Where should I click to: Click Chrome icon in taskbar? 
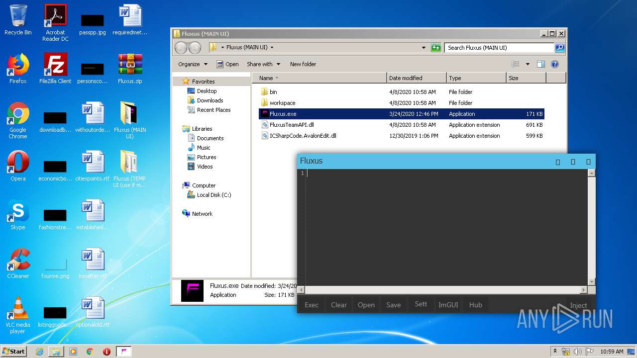pyautogui.click(x=90, y=352)
